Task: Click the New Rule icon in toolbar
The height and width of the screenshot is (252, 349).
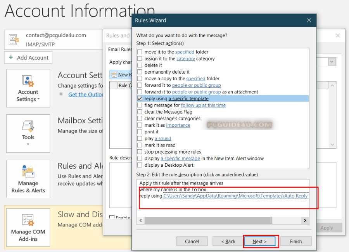Action: click(114, 75)
